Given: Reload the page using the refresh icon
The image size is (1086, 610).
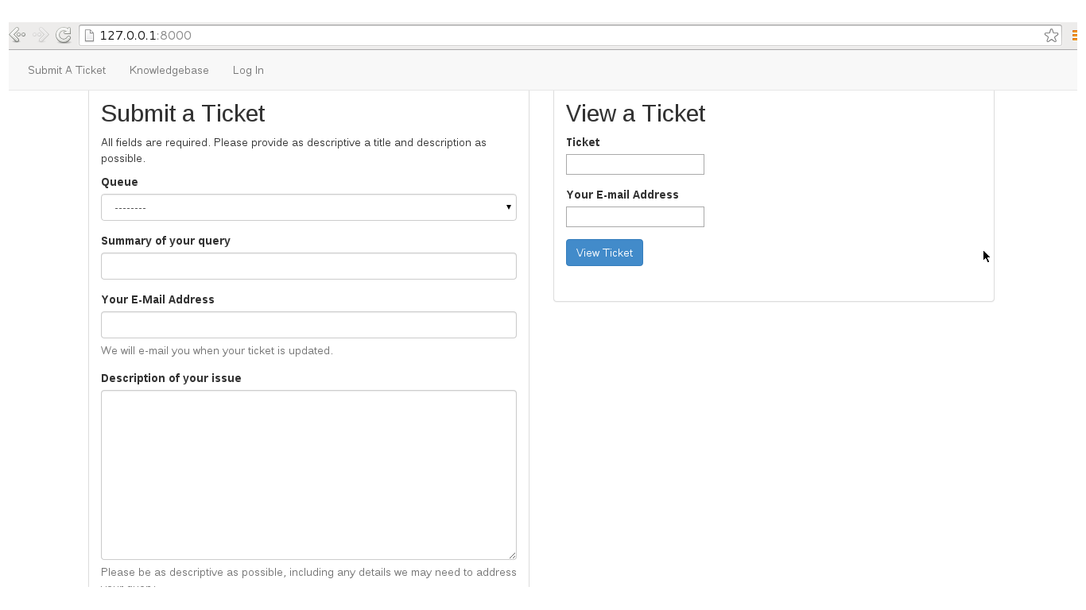Looking at the screenshot, I should coord(63,35).
